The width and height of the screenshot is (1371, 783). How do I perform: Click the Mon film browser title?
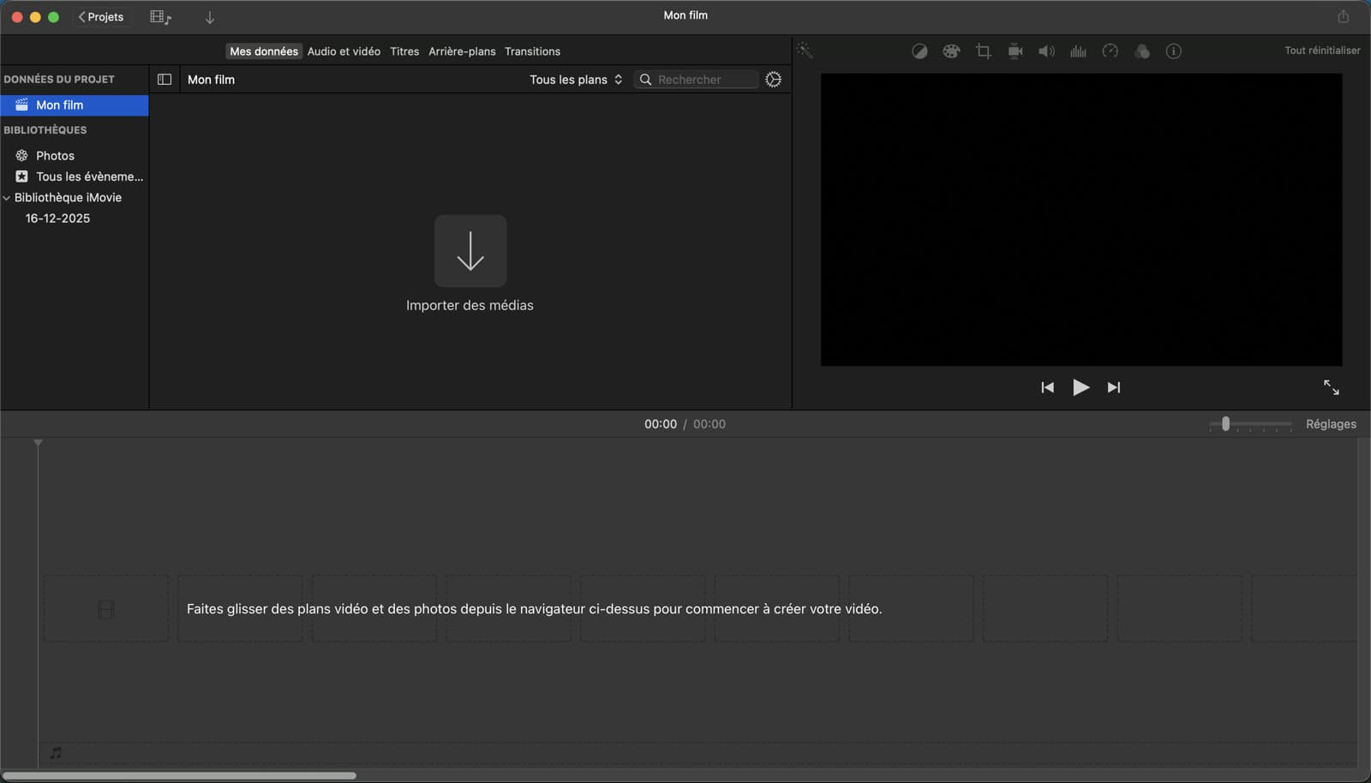[211, 80]
